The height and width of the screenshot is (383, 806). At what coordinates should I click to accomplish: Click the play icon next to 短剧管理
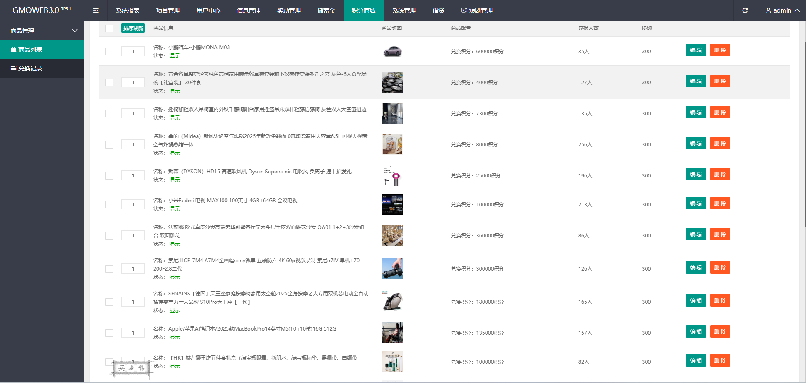[x=464, y=10]
